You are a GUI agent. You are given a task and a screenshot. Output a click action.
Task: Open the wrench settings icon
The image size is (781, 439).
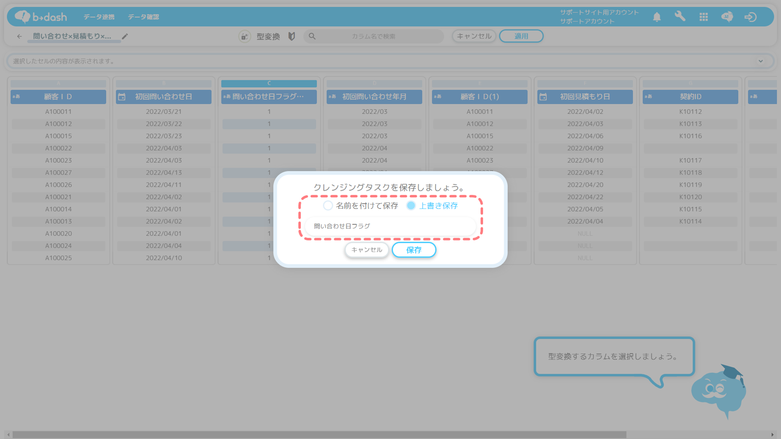click(x=680, y=17)
